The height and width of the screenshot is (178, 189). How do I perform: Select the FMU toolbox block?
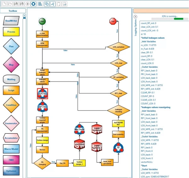point(11,160)
